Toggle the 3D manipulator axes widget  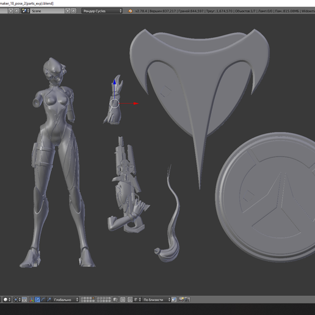(32, 300)
